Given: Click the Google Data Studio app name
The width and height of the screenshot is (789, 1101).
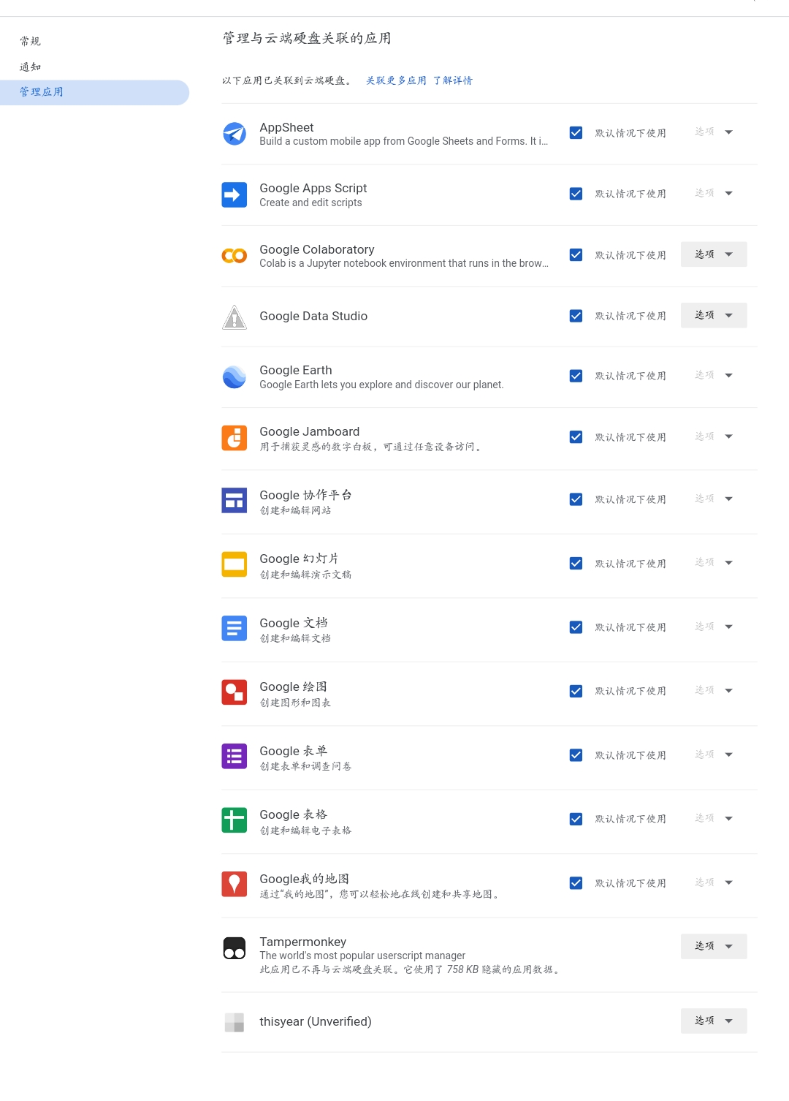Looking at the screenshot, I should (x=313, y=316).
